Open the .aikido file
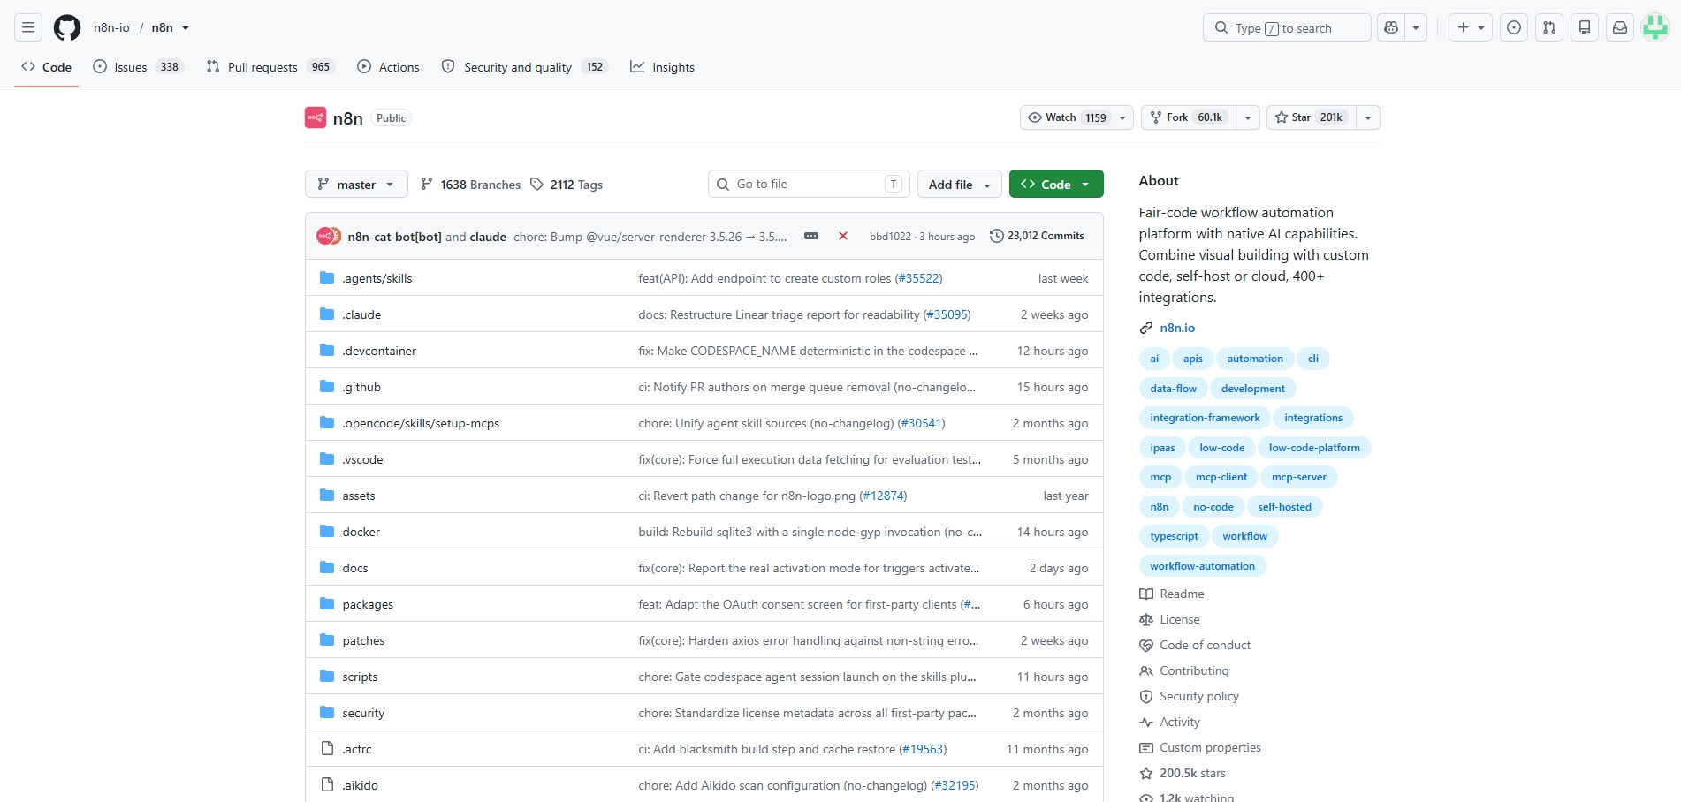This screenshot has height=802, width=1681. tap(361, 785)
